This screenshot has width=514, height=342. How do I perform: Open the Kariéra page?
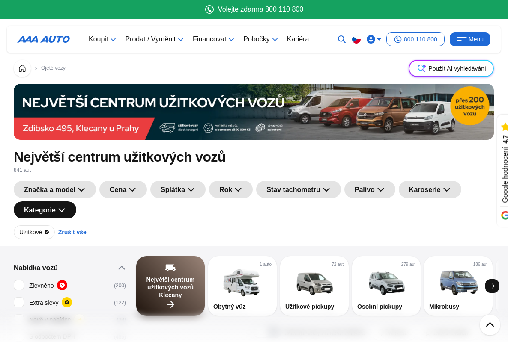point(298,39)
